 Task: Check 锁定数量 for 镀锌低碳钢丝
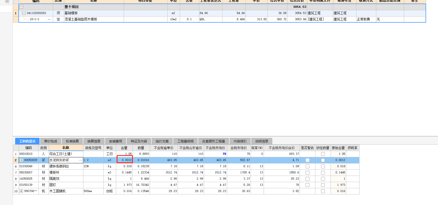point(323,166)
